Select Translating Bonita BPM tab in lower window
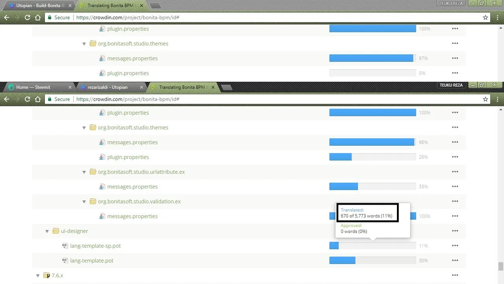The height and width of the screenshot is (284, 504). click(x=182, y=87)
